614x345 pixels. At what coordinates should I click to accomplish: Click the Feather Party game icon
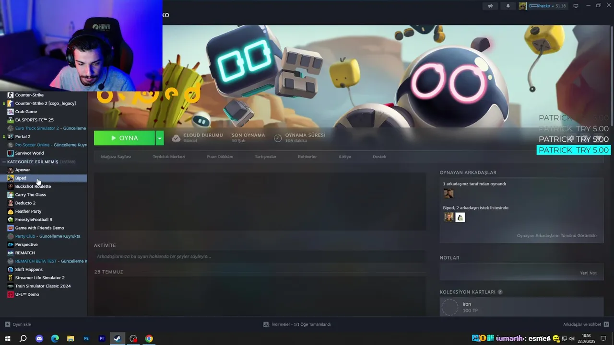(11, 211)
